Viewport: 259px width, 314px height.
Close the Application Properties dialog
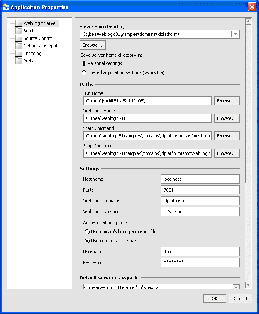(252, 7)
